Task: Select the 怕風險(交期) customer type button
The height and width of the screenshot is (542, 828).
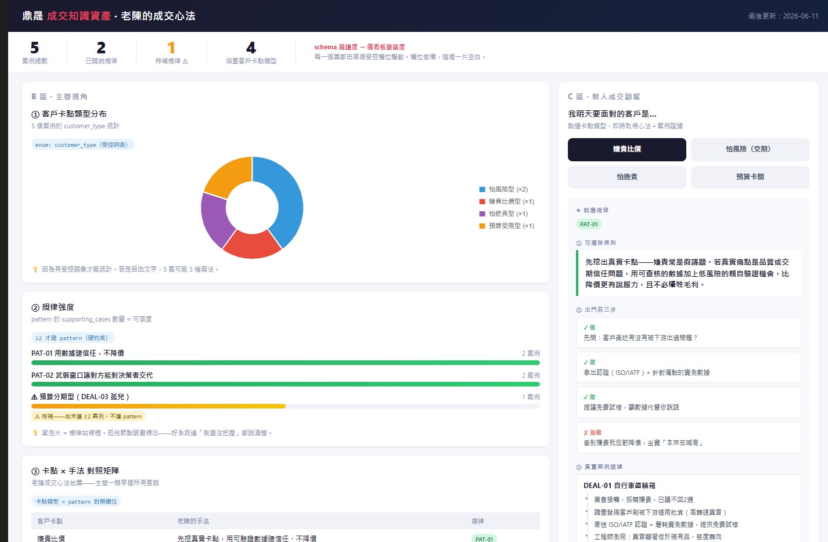Action: click(750, 149)
